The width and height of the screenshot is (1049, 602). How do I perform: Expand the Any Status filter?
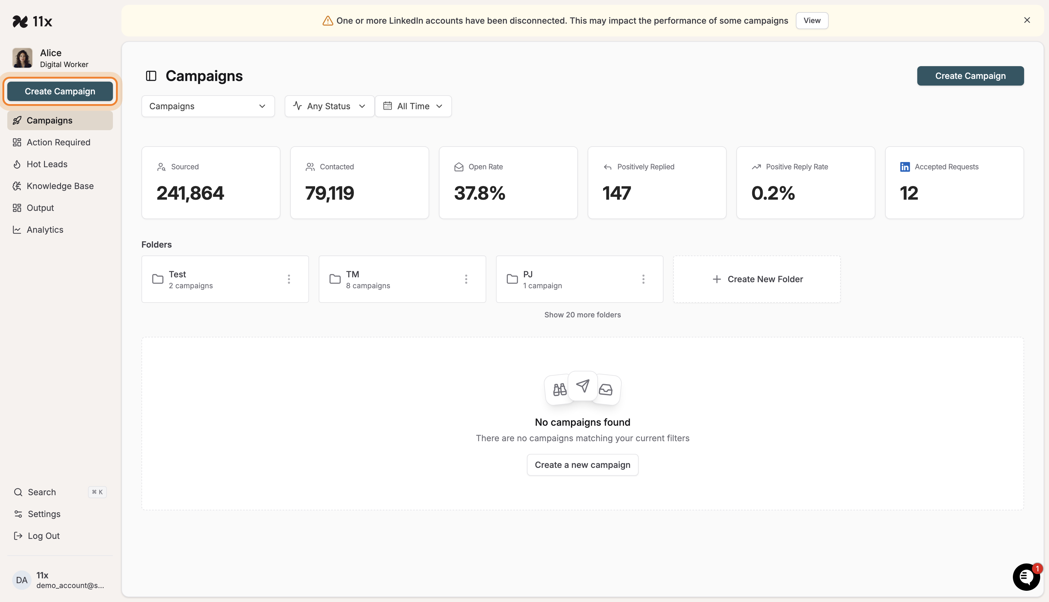click(329, 106)
